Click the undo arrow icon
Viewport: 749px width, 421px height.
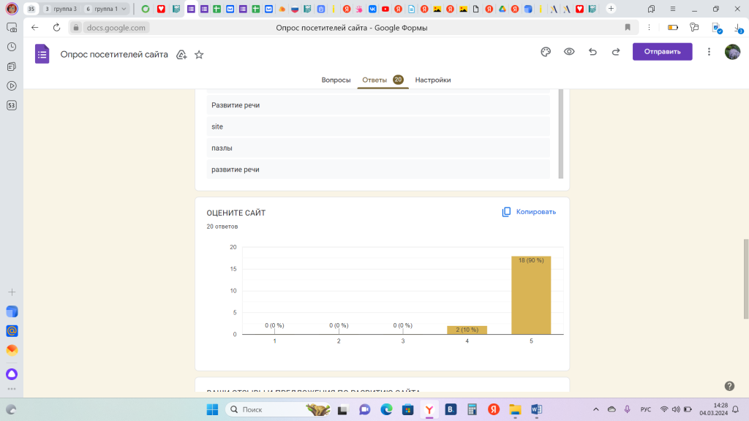(x=592, y=52)
